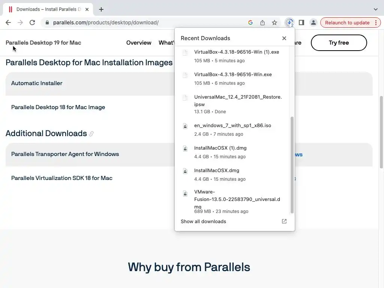The height and width of the screenshot is (288, 384).
Task: Expand the tab search chevron
Action: pyautogui.click(x=375, y=9)
